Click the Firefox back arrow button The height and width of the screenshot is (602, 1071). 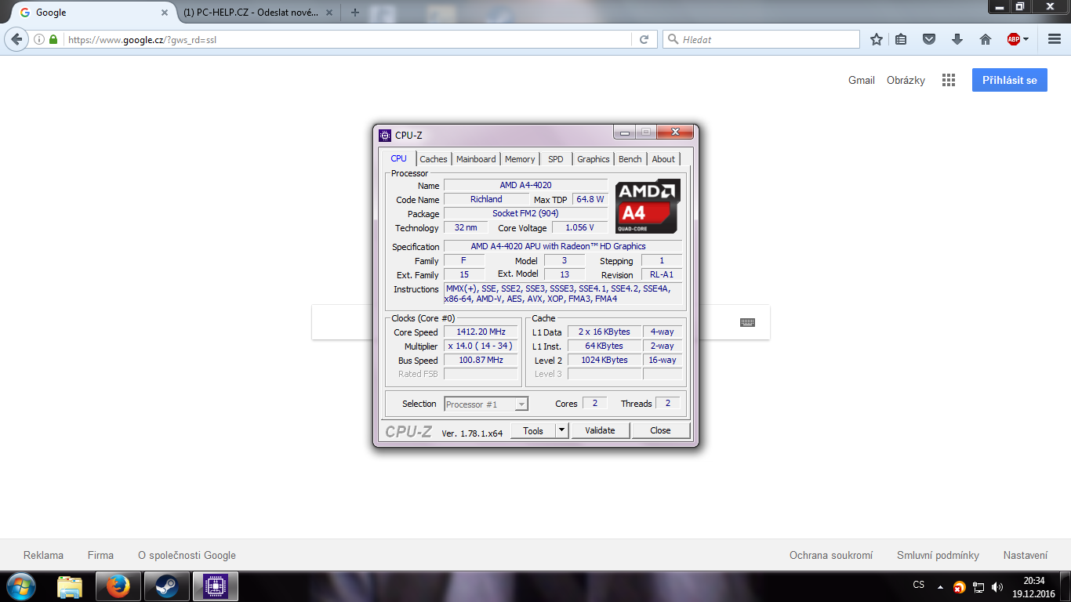[x=17, y=39]
